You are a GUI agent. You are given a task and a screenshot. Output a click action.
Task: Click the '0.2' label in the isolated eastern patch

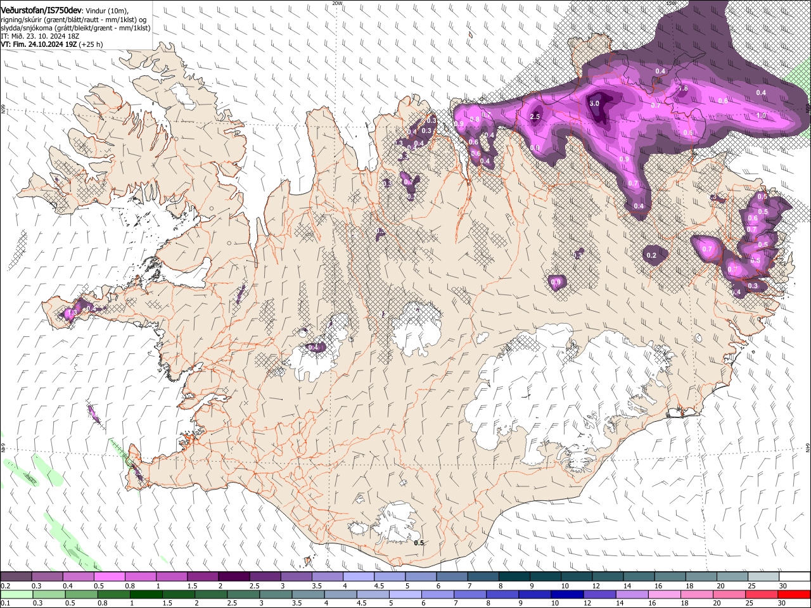click(x=651, y=255)
